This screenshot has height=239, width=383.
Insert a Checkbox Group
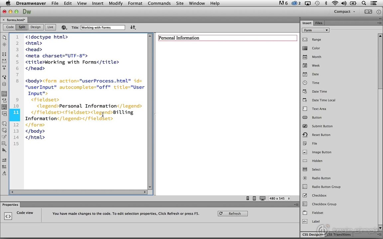[324, 204]
